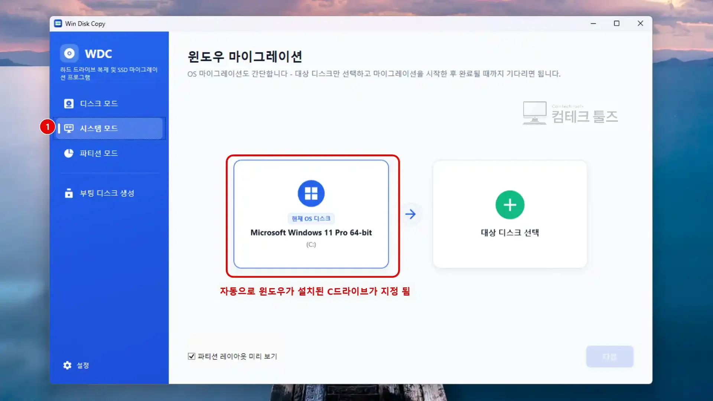Image resolution: width=713 pixels, height=401 pixels.
Task: Close the Win Disk Copy window
Action: tap(640, 23)
